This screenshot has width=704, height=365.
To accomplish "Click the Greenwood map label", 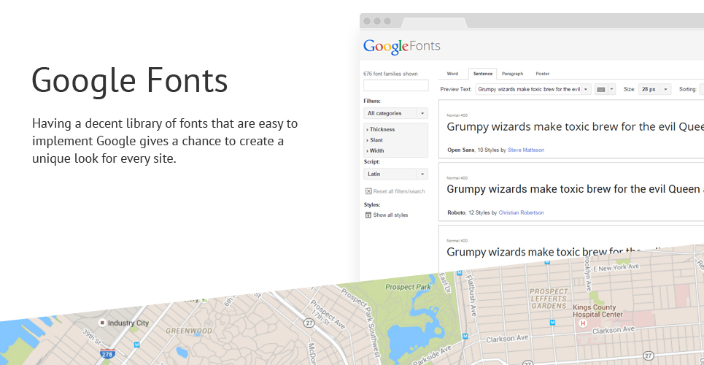I will pyautogui.click(x=188, y=331).
